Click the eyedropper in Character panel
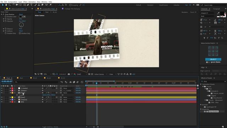 click(218, 13)
